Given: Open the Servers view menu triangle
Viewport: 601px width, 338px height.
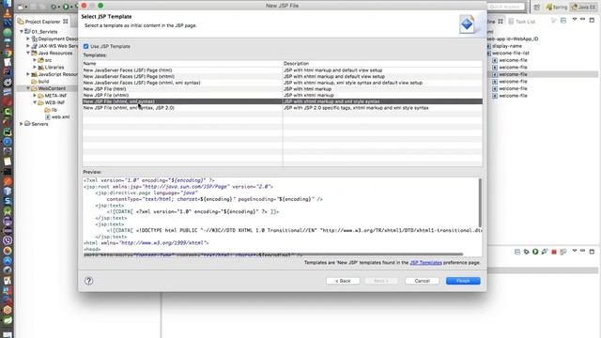Looking at the screenshot, I should (575, 251).
